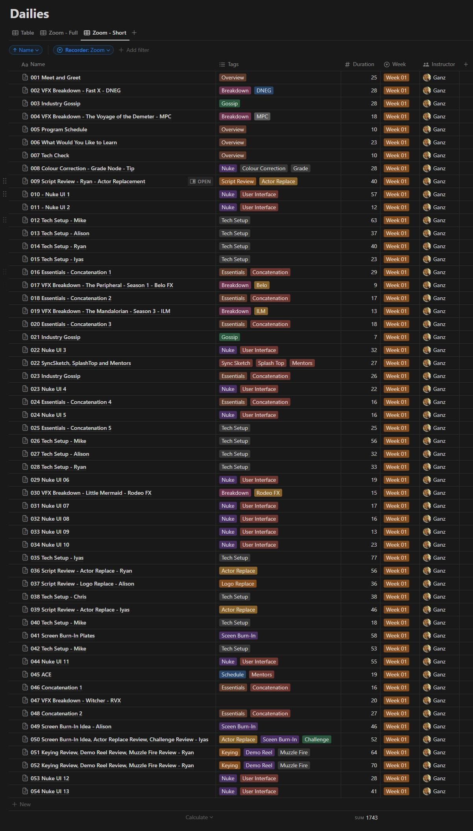Click the Gossip tag in 021 Industry Gossip row
The image size is (473, 831).
(229, 337)
